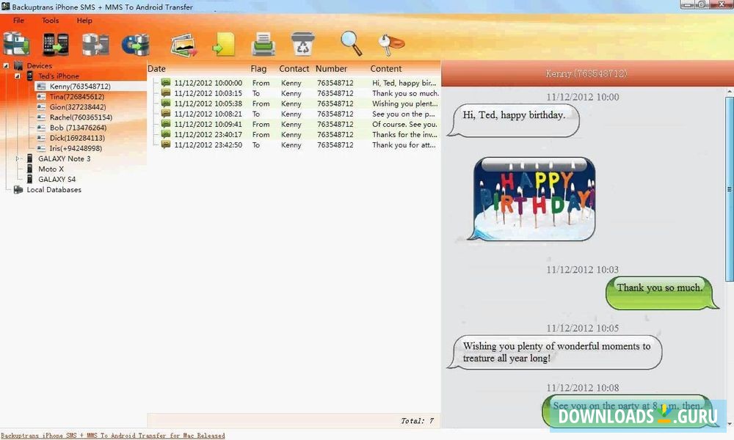Select Ted's iPhone in the devices tree
The height and width of the screenshot is (440, 734).
coord(59,76)
